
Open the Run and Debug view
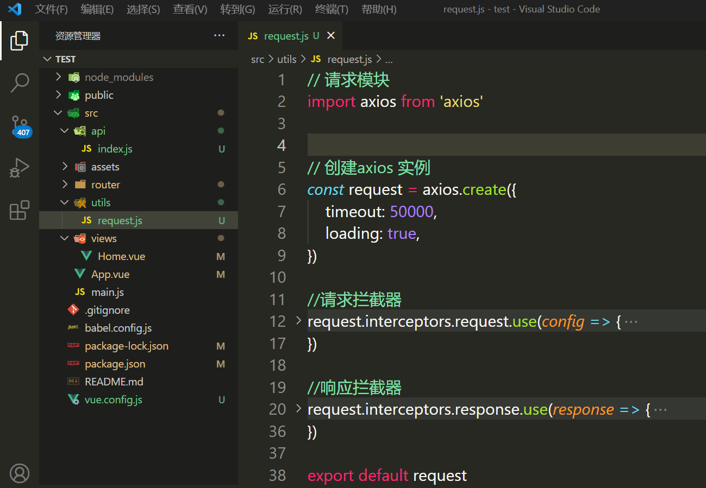point(20,168)
